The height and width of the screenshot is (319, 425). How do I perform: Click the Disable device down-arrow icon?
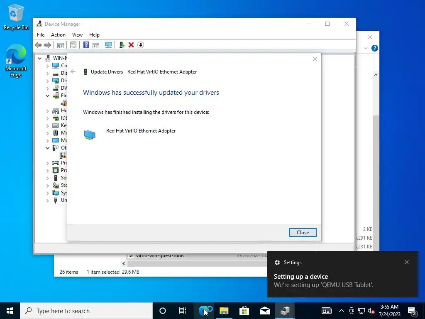(141, 45)
